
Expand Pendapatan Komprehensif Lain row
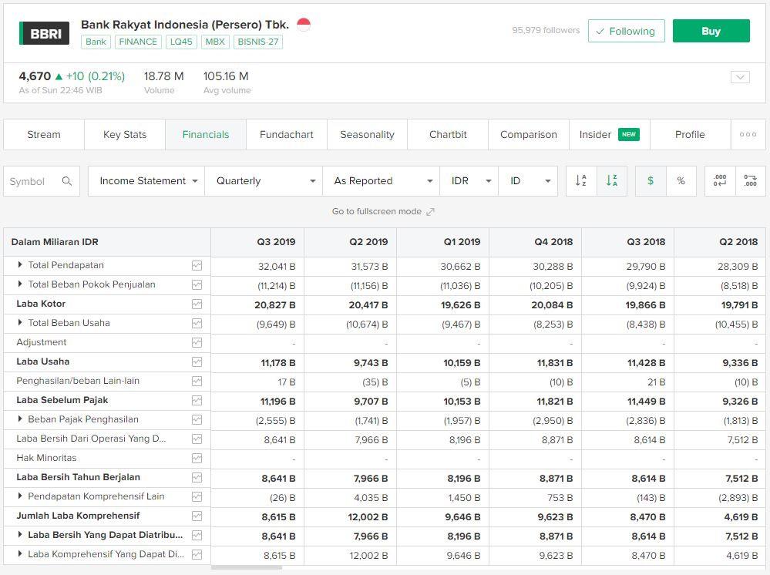(19, 496)
